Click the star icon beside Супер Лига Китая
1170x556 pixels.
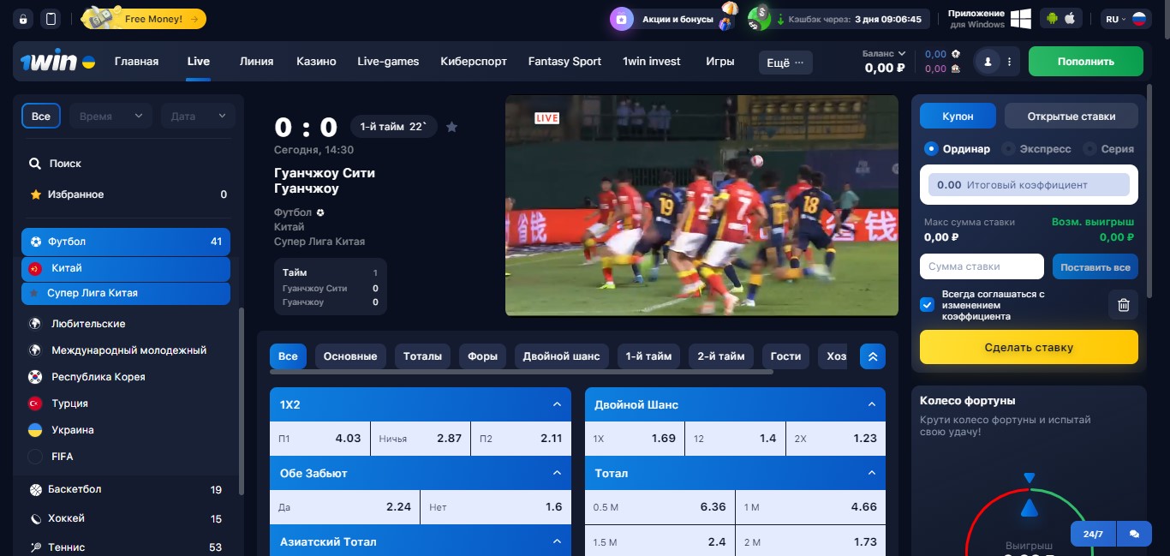(34, 293)
